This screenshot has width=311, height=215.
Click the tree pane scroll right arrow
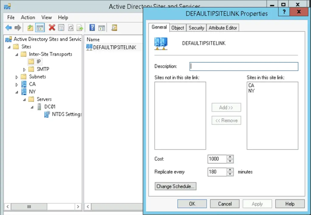coord(78,207)
